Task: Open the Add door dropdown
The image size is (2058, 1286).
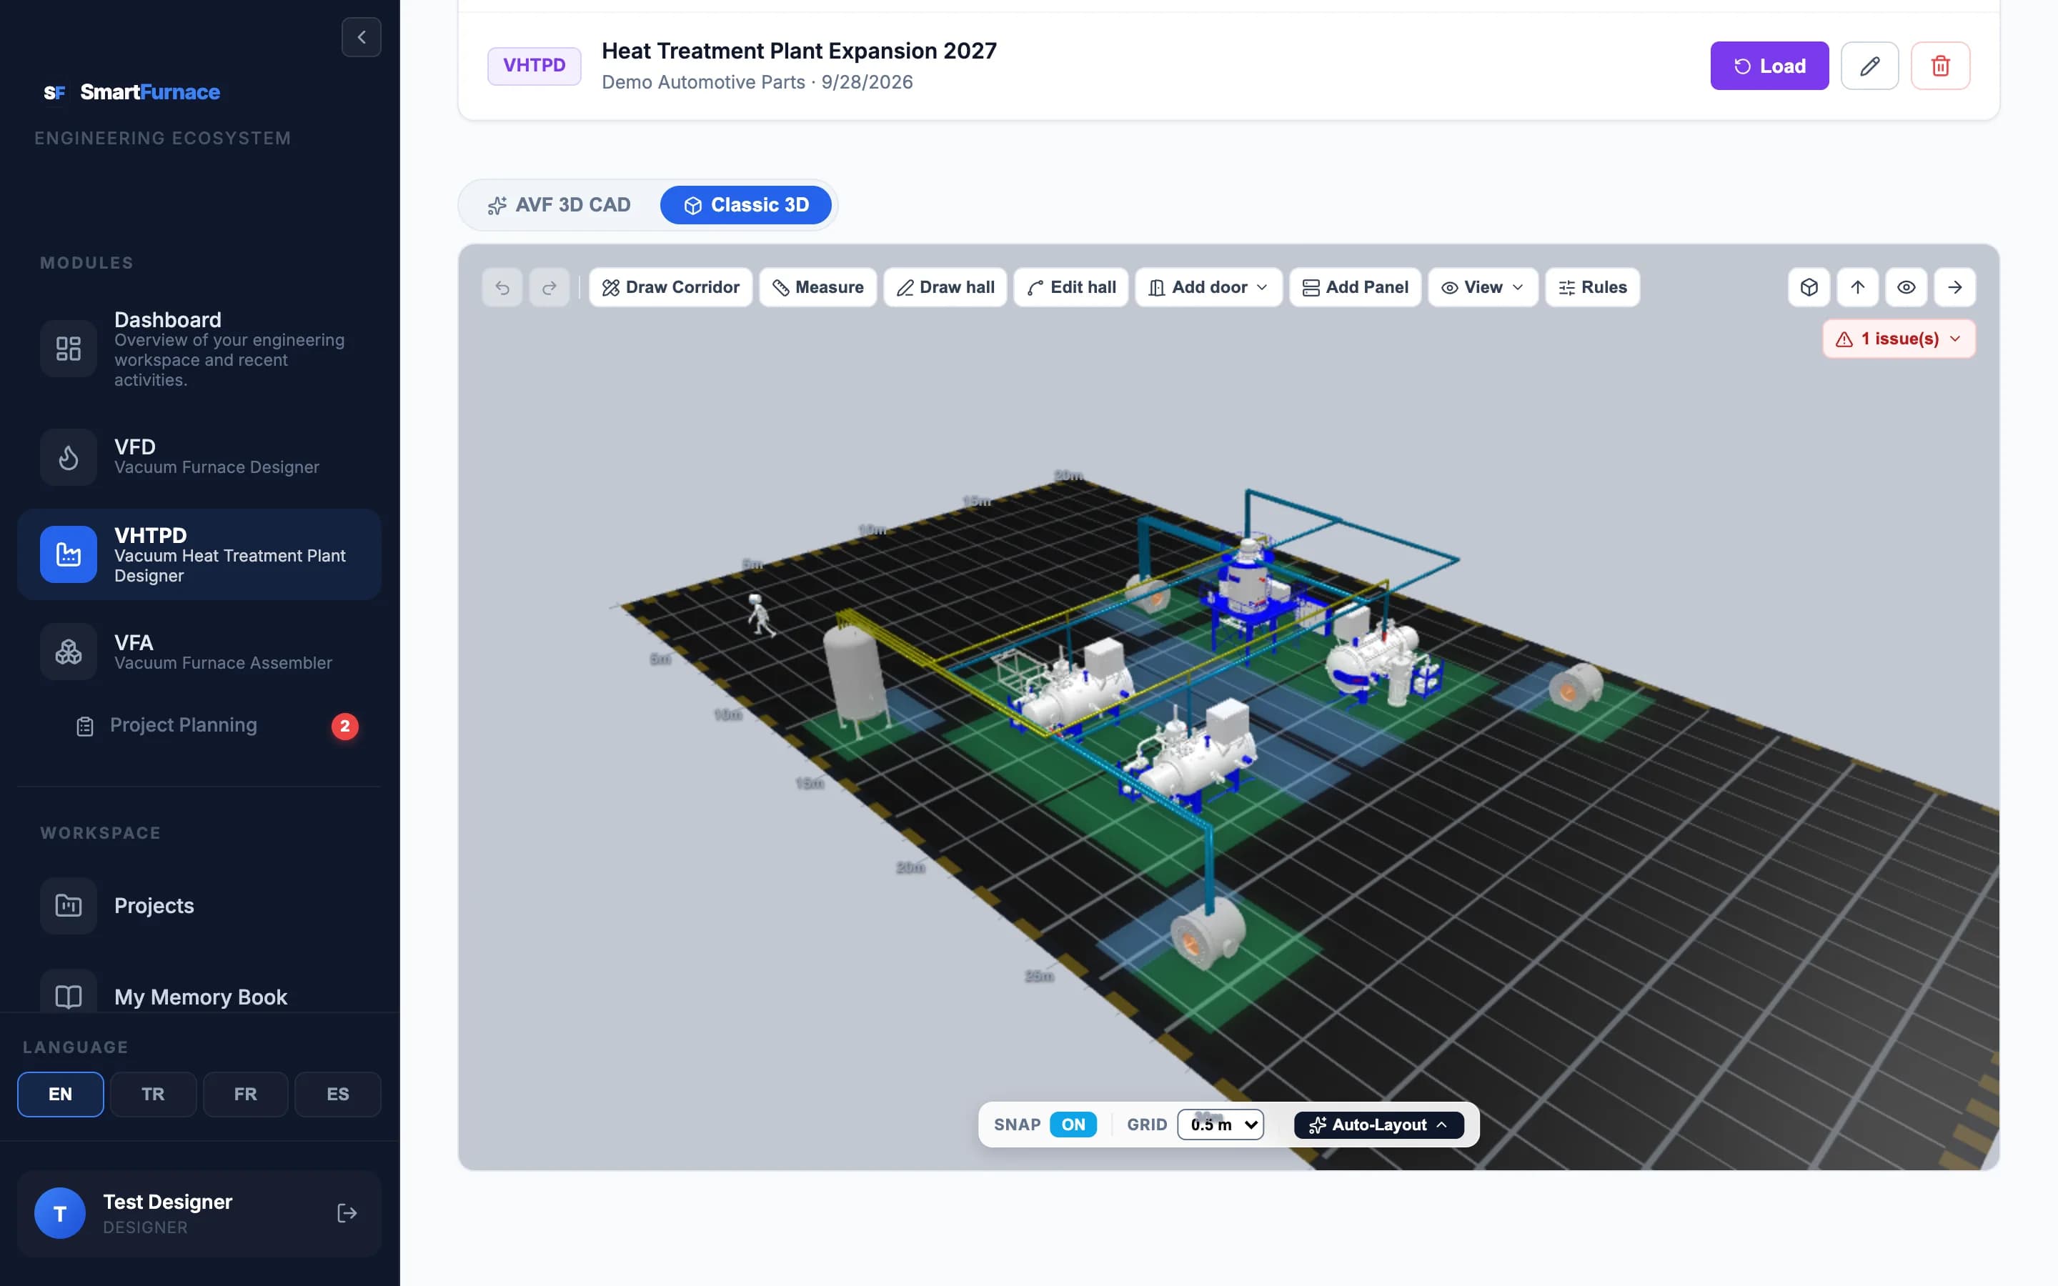Action: (x=1208, y=287)
